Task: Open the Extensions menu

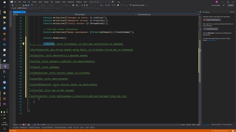Action: pos(71,2)
